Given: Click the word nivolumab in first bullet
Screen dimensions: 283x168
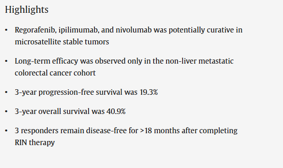Looking at the screenshot, I should (x=134, y=30).
